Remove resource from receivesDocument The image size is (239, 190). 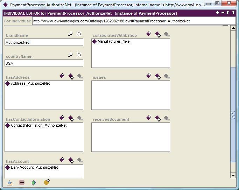(167, 118)
